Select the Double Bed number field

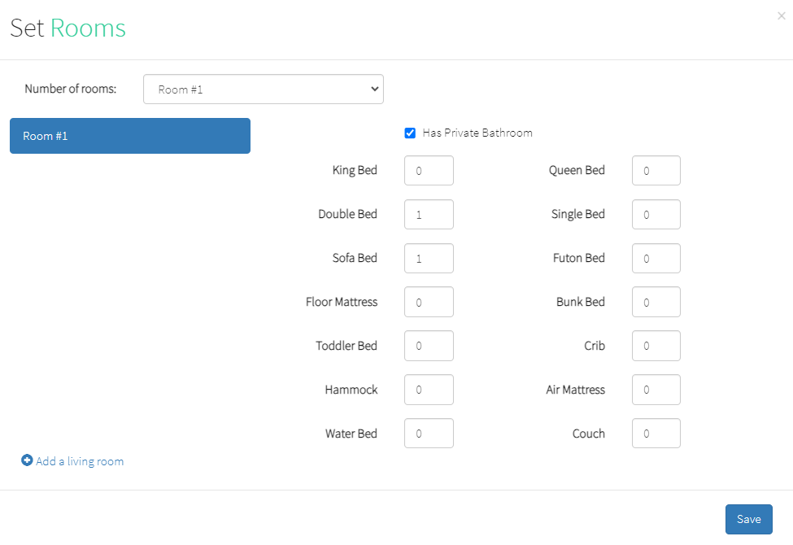tap(429, 215)
